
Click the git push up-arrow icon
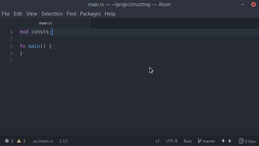coord(230,141)
